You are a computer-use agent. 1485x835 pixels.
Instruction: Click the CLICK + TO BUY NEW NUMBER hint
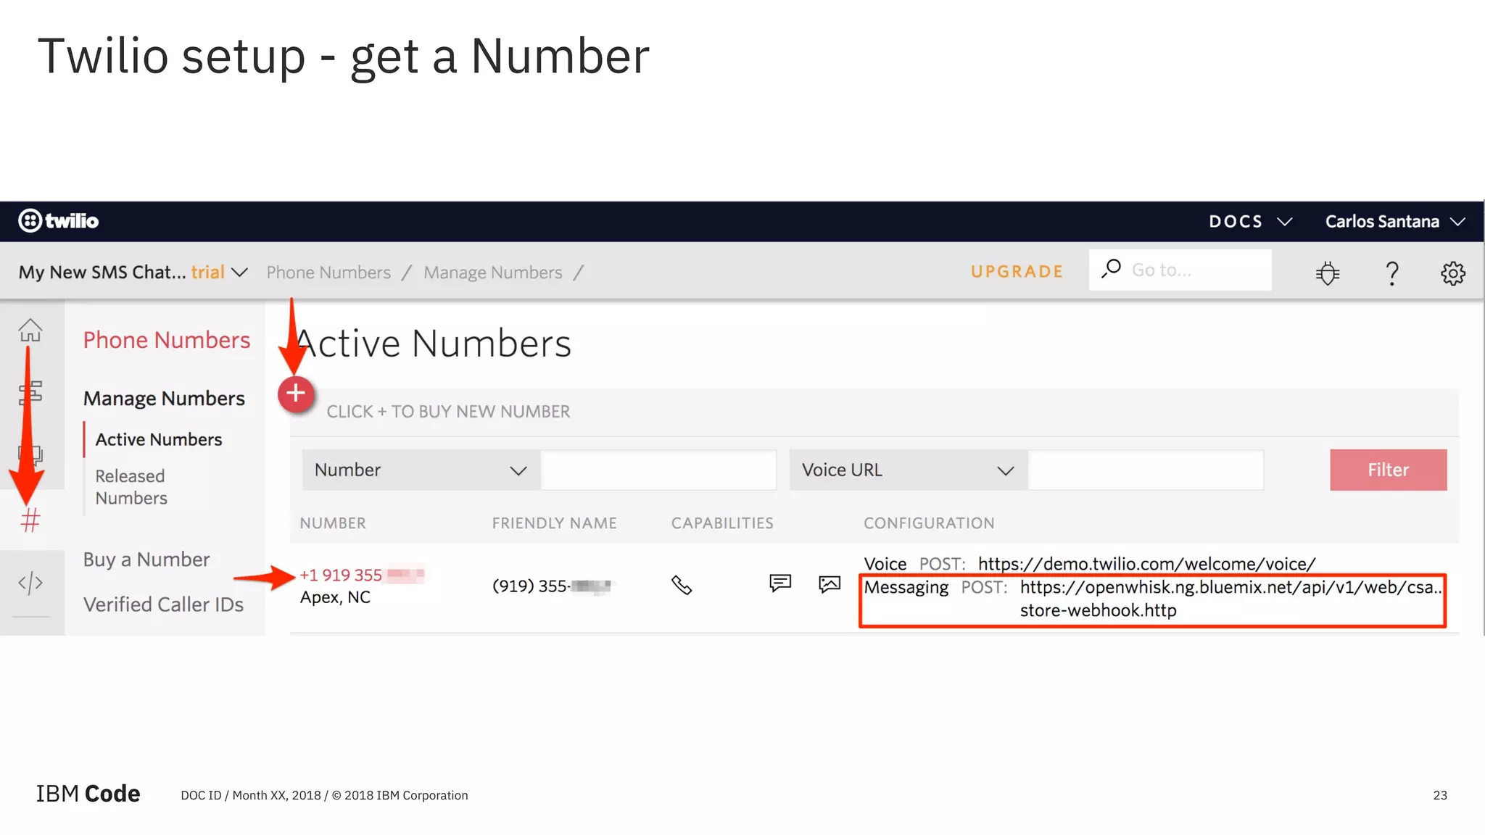(448, 411)
